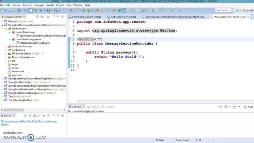This screenshot has height=143, width=254.
Task: Click the New file toolbar icon
Action: [2, 10]
